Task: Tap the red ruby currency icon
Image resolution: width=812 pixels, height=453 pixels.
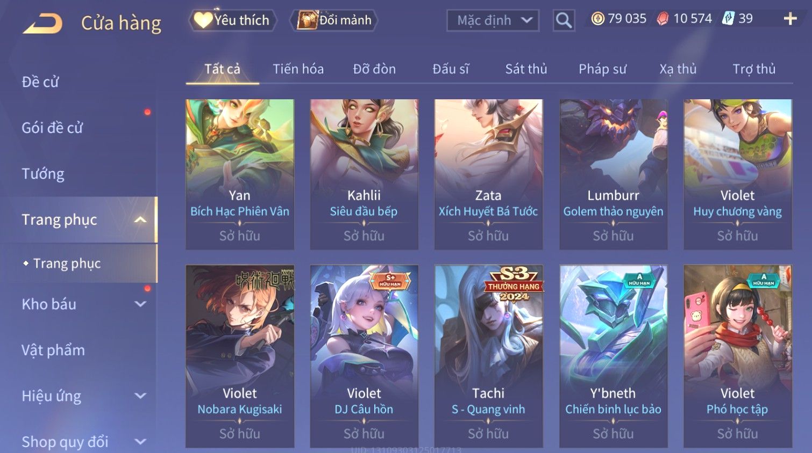Action: click(x=663, y=19)
